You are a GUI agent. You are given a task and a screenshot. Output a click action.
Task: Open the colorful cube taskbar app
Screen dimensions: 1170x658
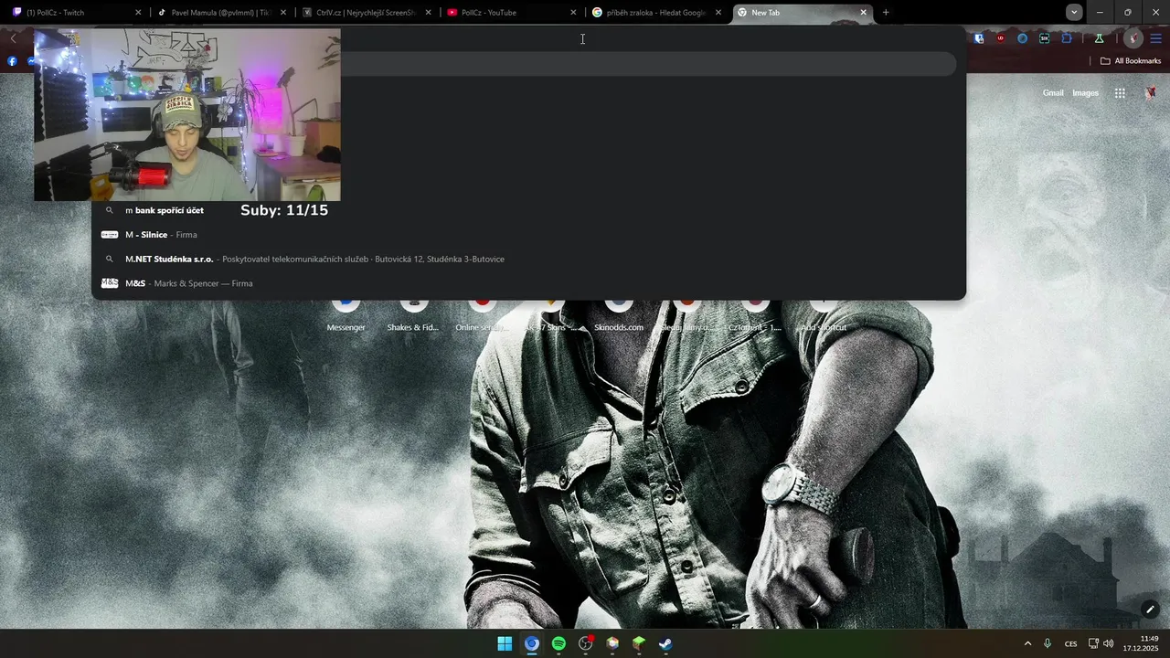pyautogui.click(x=612, y=643)
